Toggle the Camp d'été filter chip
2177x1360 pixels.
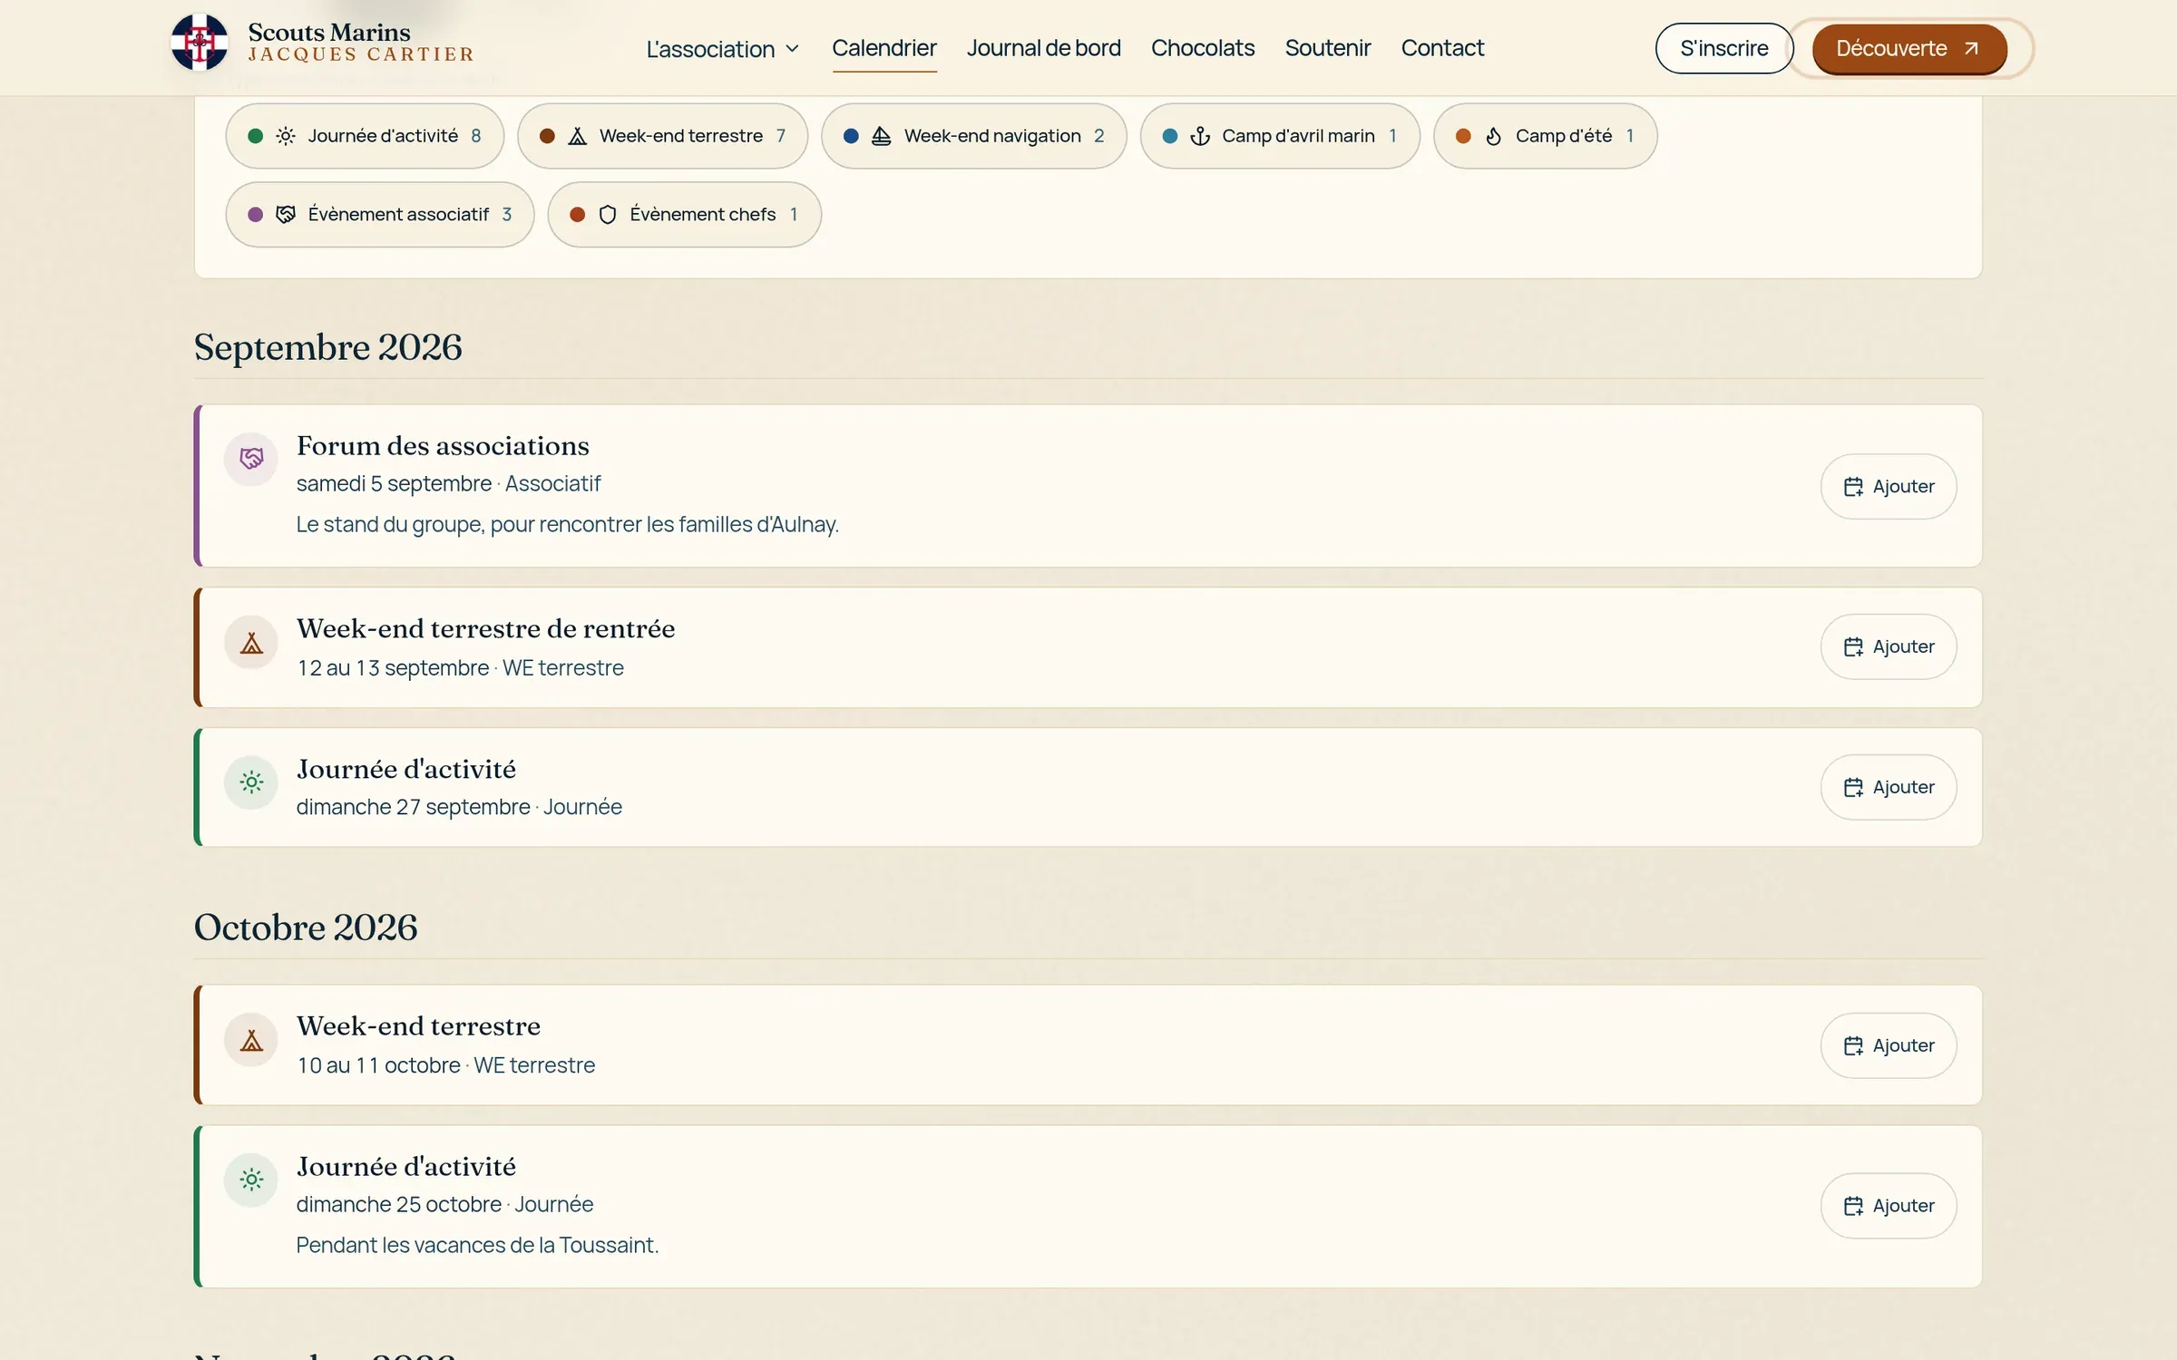[1545, 136]
